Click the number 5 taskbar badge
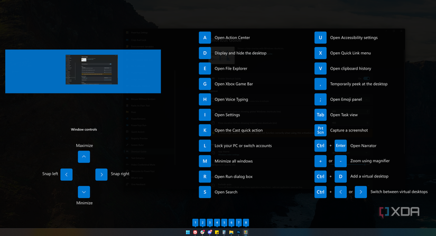The width and height of the screenshot is (436, 236). [224, 223]
